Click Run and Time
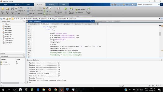 click(89, 10)
